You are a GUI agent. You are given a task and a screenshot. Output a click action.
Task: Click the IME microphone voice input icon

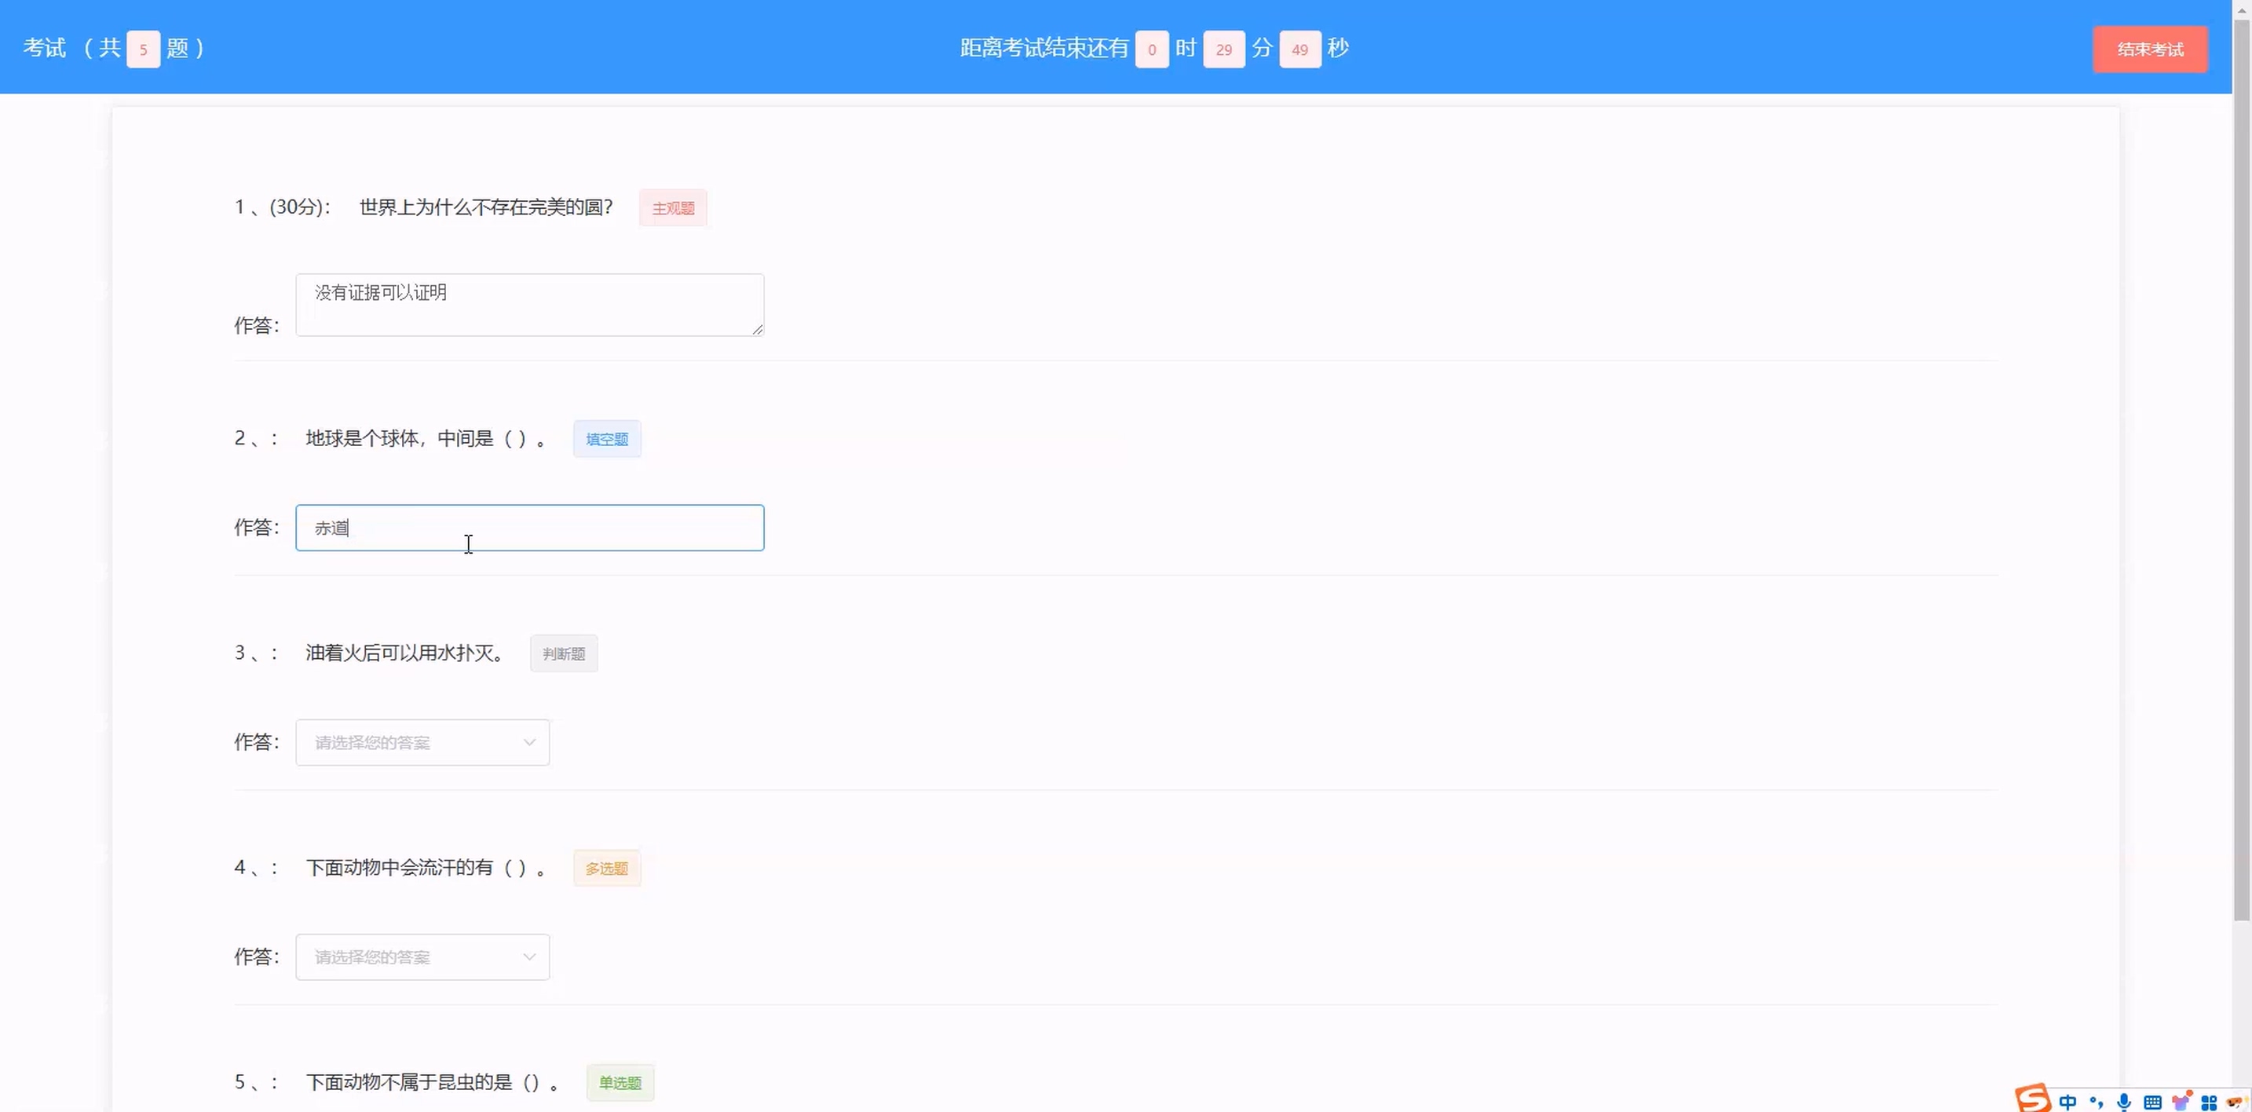pyautogui.click(x=2124, y=1102)
